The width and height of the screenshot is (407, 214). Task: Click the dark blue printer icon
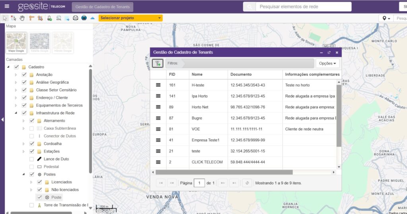coord(84,18)
